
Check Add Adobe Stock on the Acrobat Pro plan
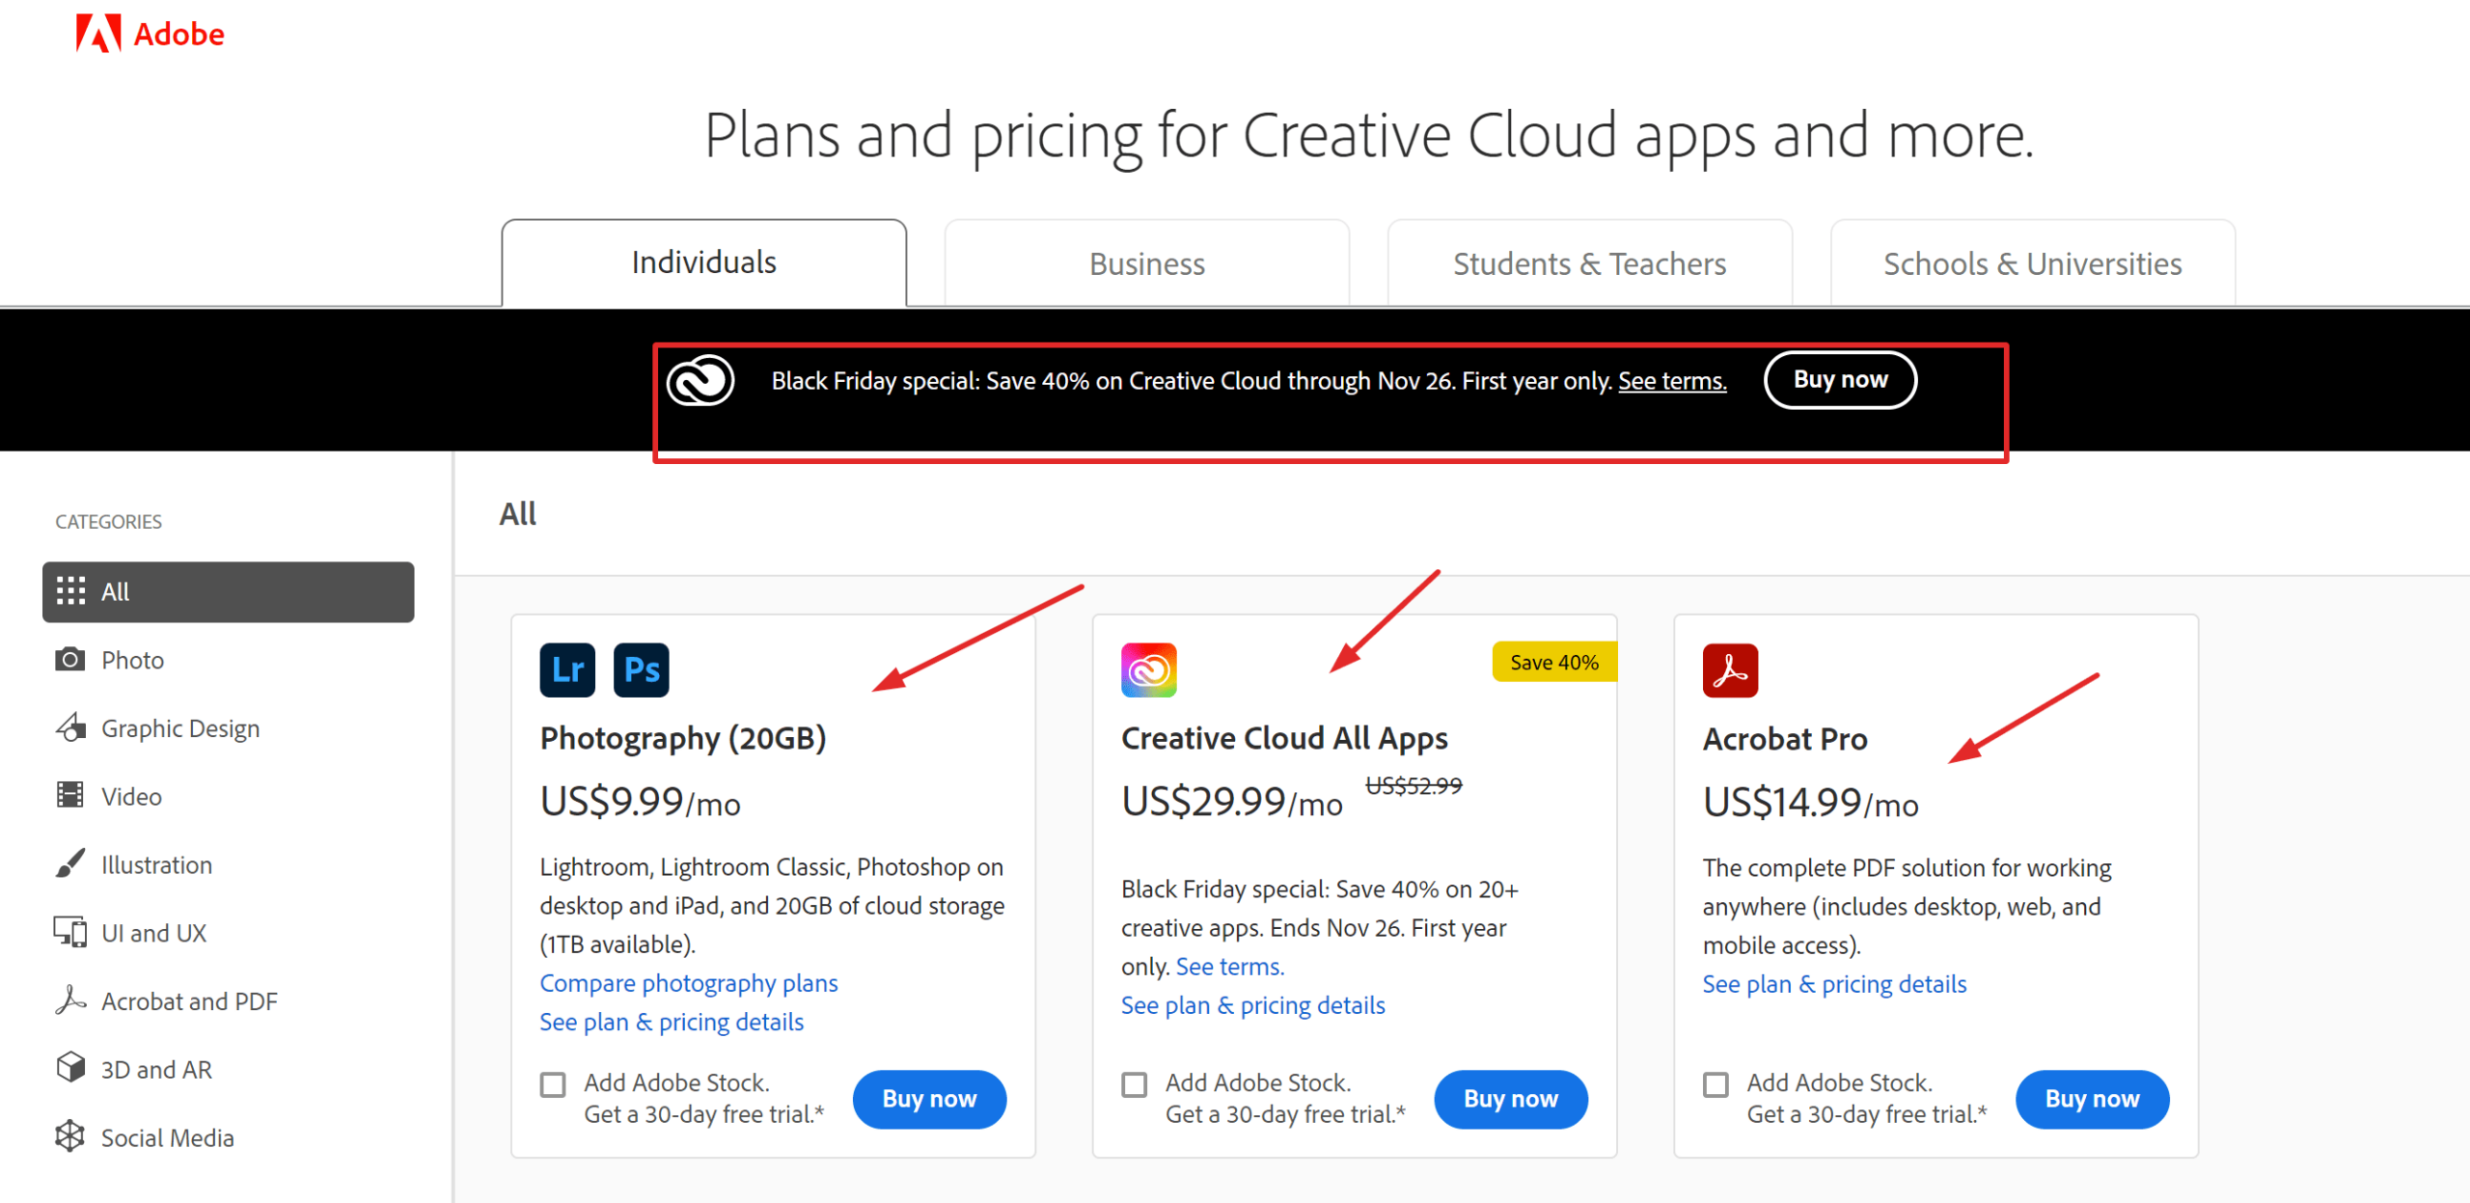[x=1715, y=1084]
